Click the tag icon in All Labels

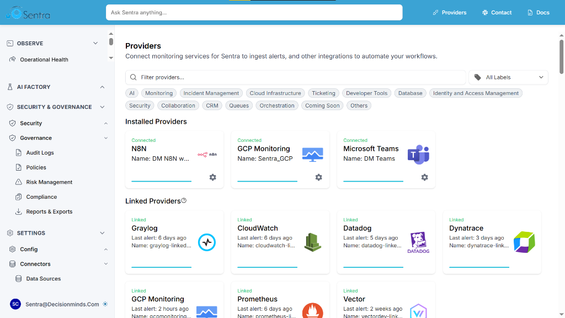478,77
